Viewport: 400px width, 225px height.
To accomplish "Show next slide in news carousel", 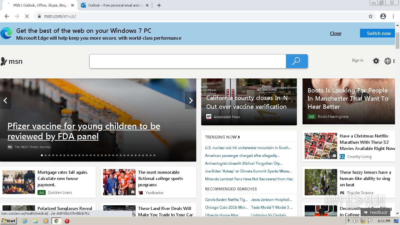I will 191,100.
